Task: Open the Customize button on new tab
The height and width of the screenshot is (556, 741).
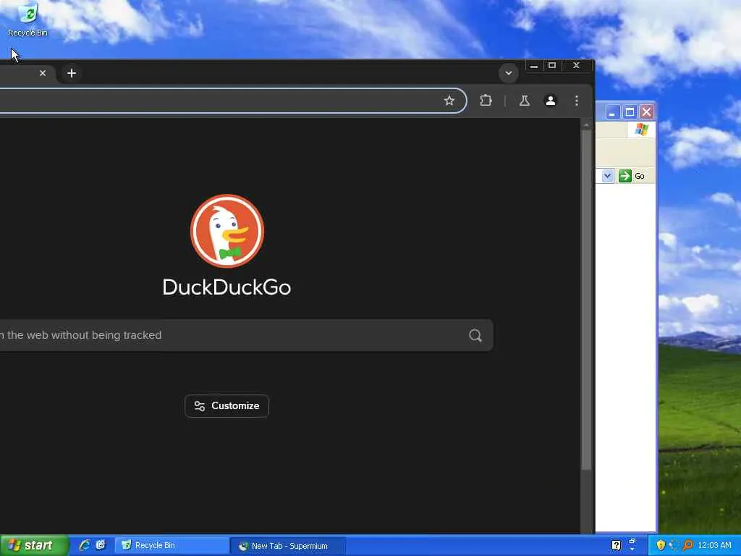Action: 226,405
